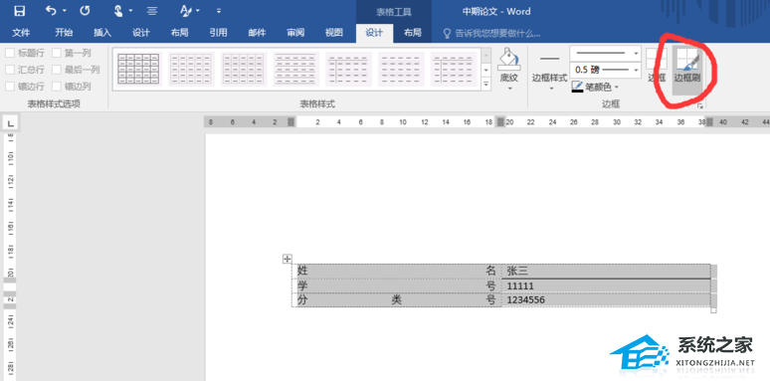
Task: Toggle the 镶边行 banded rows checkbox
Action: (10, 87)
